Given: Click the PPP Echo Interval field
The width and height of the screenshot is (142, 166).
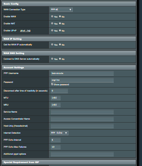Looking at the screenshot, I should point(56,140).
